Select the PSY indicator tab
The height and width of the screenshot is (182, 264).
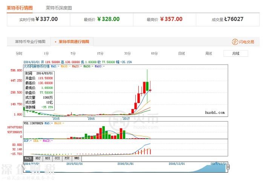67,158
